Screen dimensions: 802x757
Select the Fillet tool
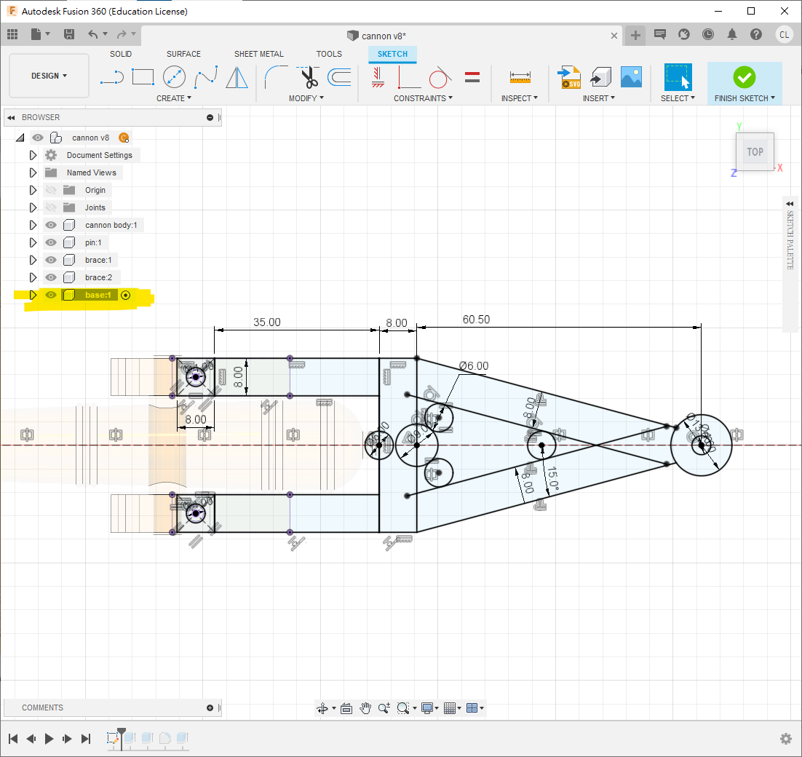(276, 76)
